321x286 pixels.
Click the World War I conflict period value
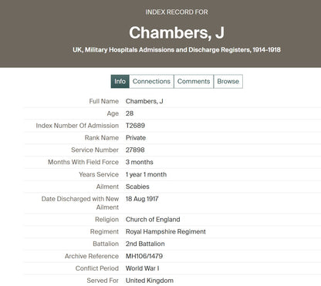pos(142,268)
